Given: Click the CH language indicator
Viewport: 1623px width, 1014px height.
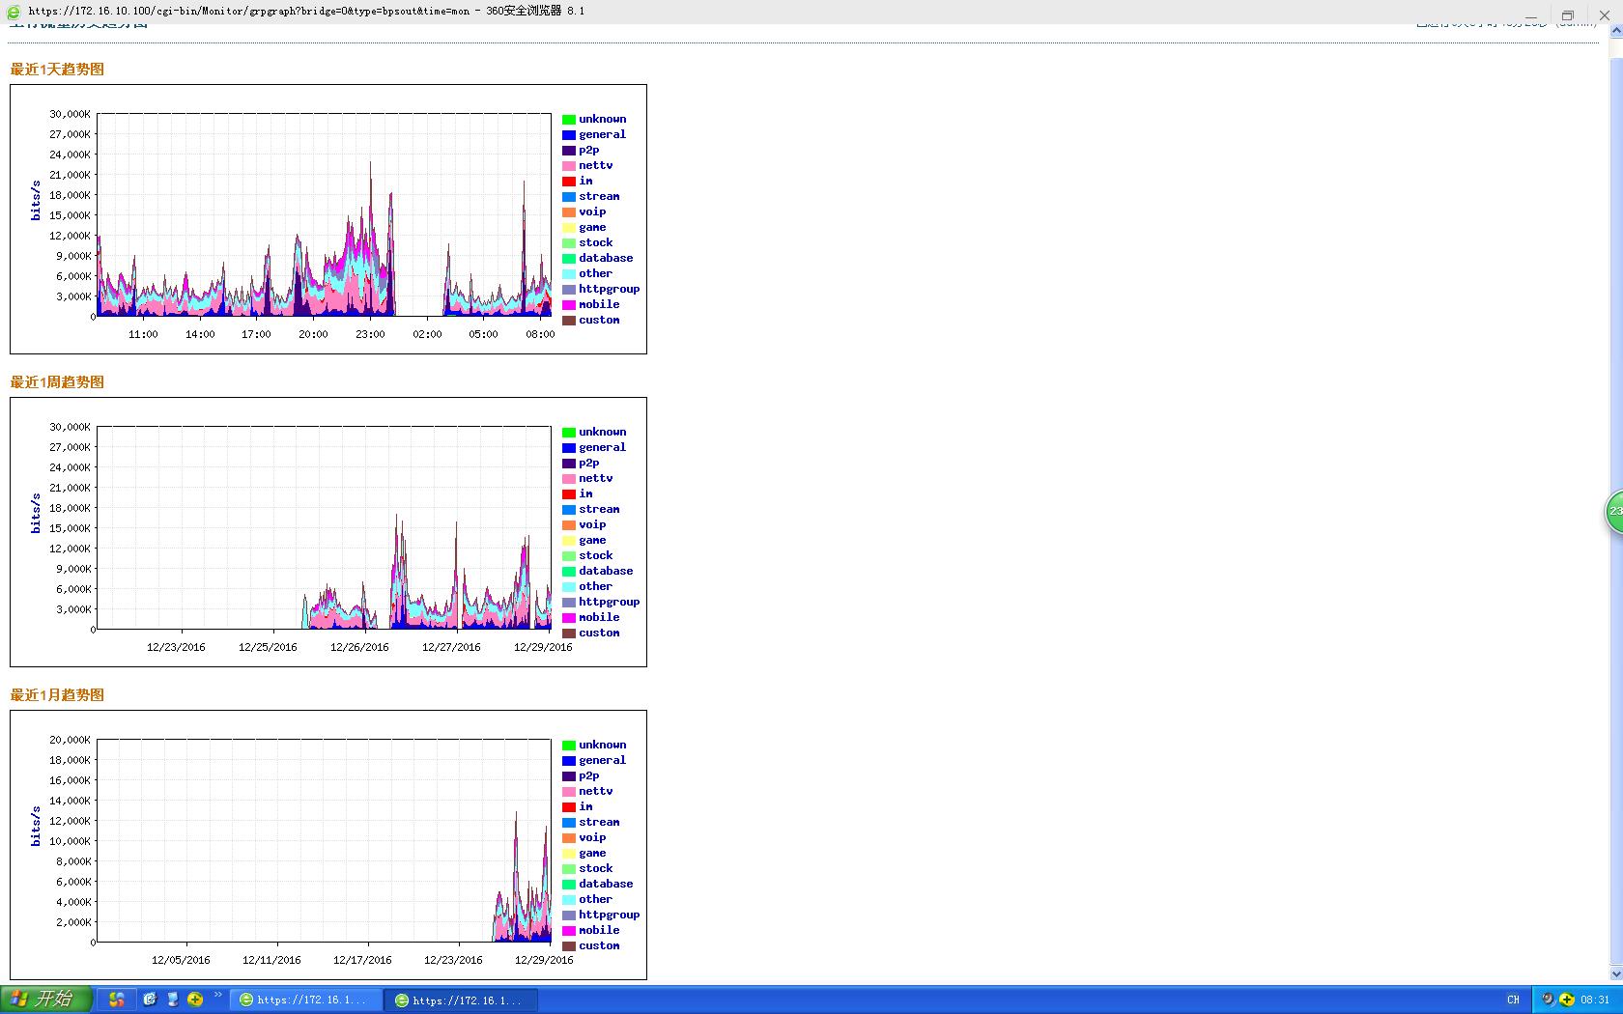Looking at the screenshot, I should 1513,1000.
